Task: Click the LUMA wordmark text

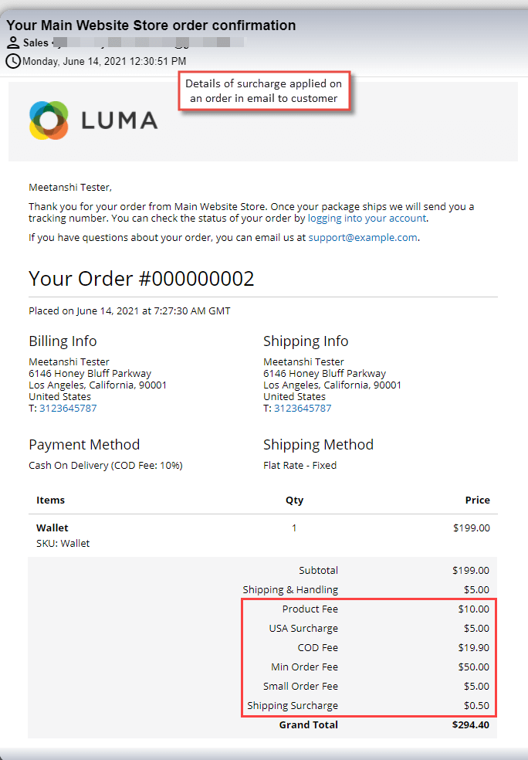Action: tap(119, 120)
